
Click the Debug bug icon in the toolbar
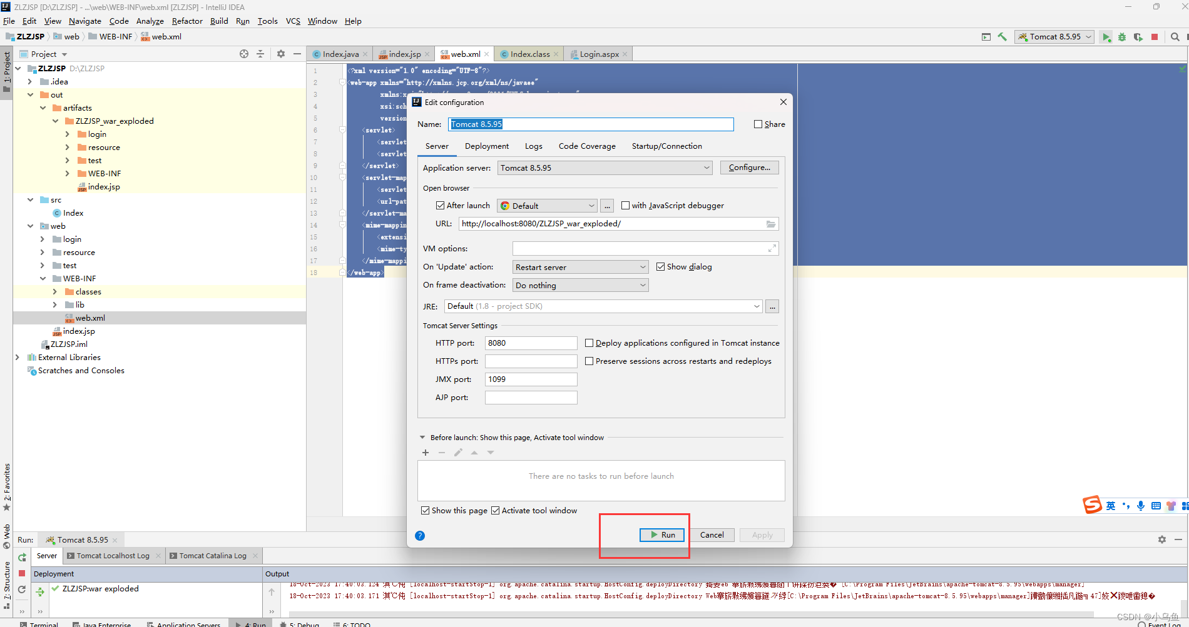[x=1122, y=37]
